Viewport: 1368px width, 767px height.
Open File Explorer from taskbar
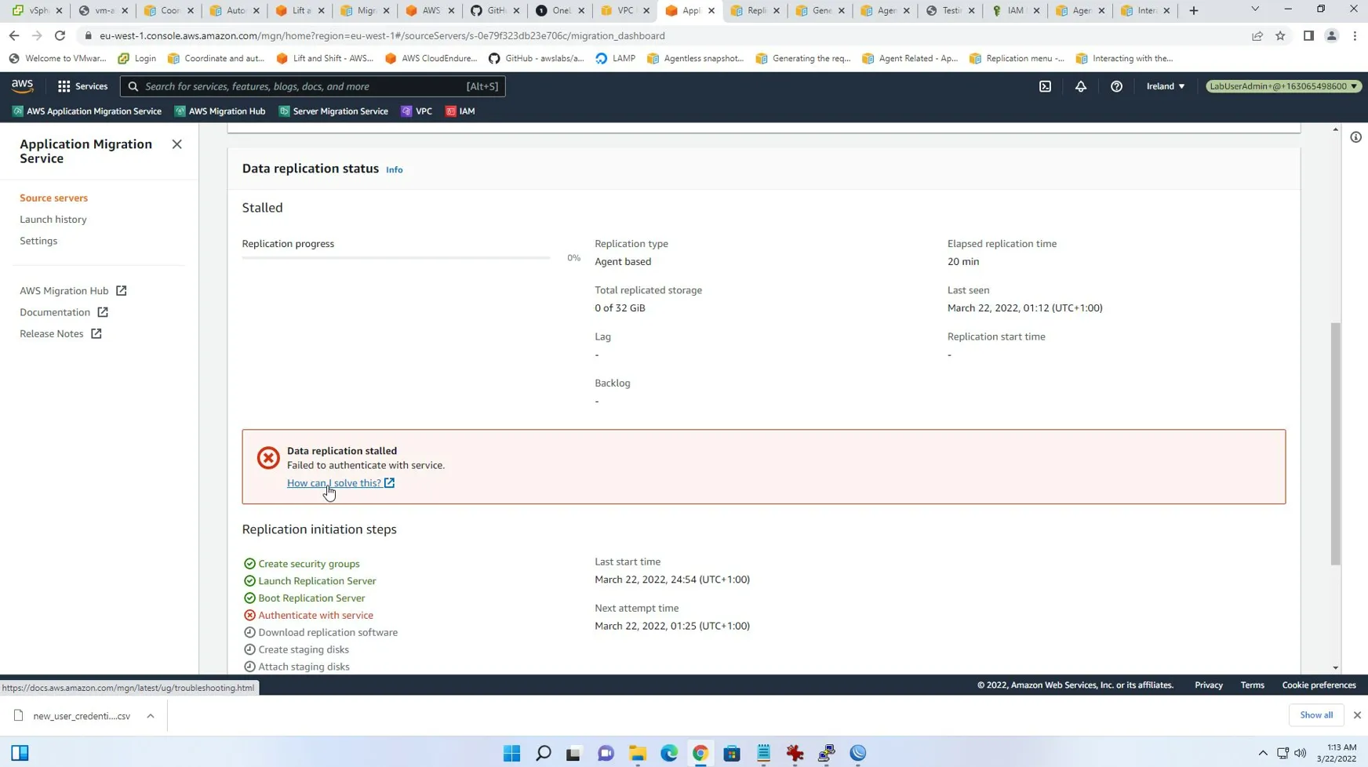tap(638, 753)
